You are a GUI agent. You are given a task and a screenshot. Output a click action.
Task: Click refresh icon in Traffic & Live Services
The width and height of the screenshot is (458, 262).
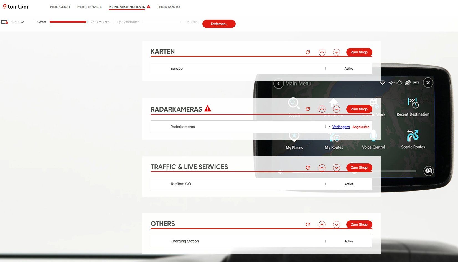(x=308, y=168)
